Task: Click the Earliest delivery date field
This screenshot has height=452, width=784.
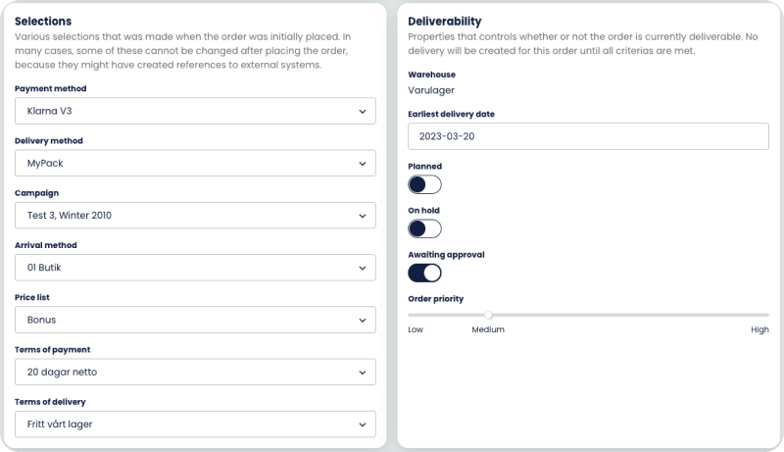Action: 588,136
